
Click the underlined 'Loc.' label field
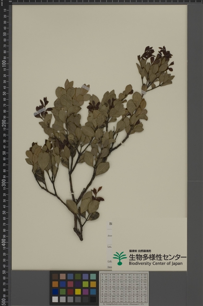[x=110, y=246]
